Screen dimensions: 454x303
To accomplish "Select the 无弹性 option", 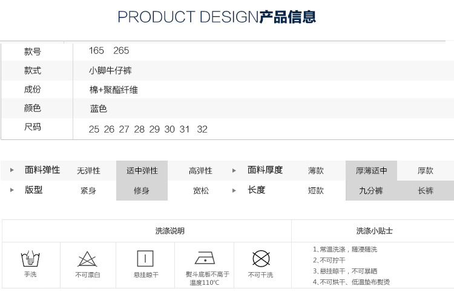I will [x=88, y=170].
